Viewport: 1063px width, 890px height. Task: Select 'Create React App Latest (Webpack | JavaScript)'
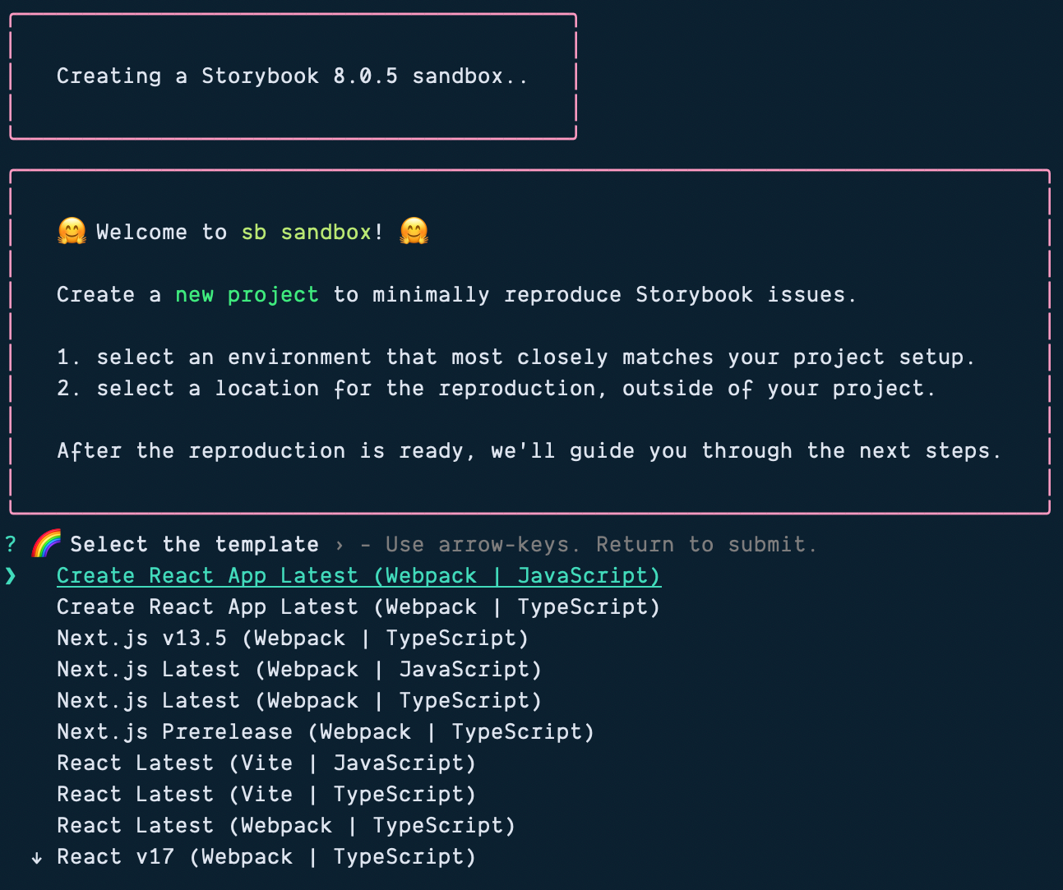(358, 575)
